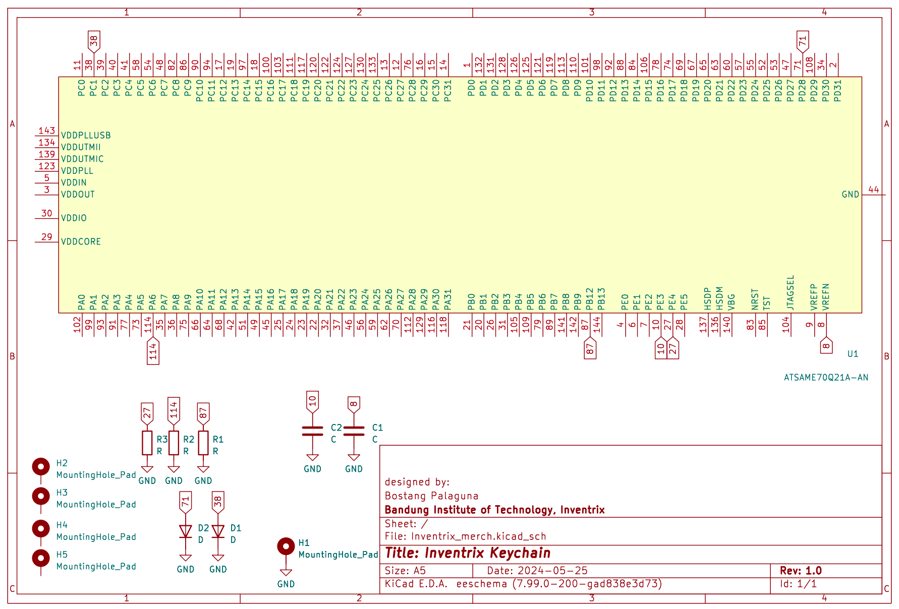The height and width of the screenshot is (609, 899).
Task: Click the ATSAME70Q21A-AN value text
Action: click(826, 378)
